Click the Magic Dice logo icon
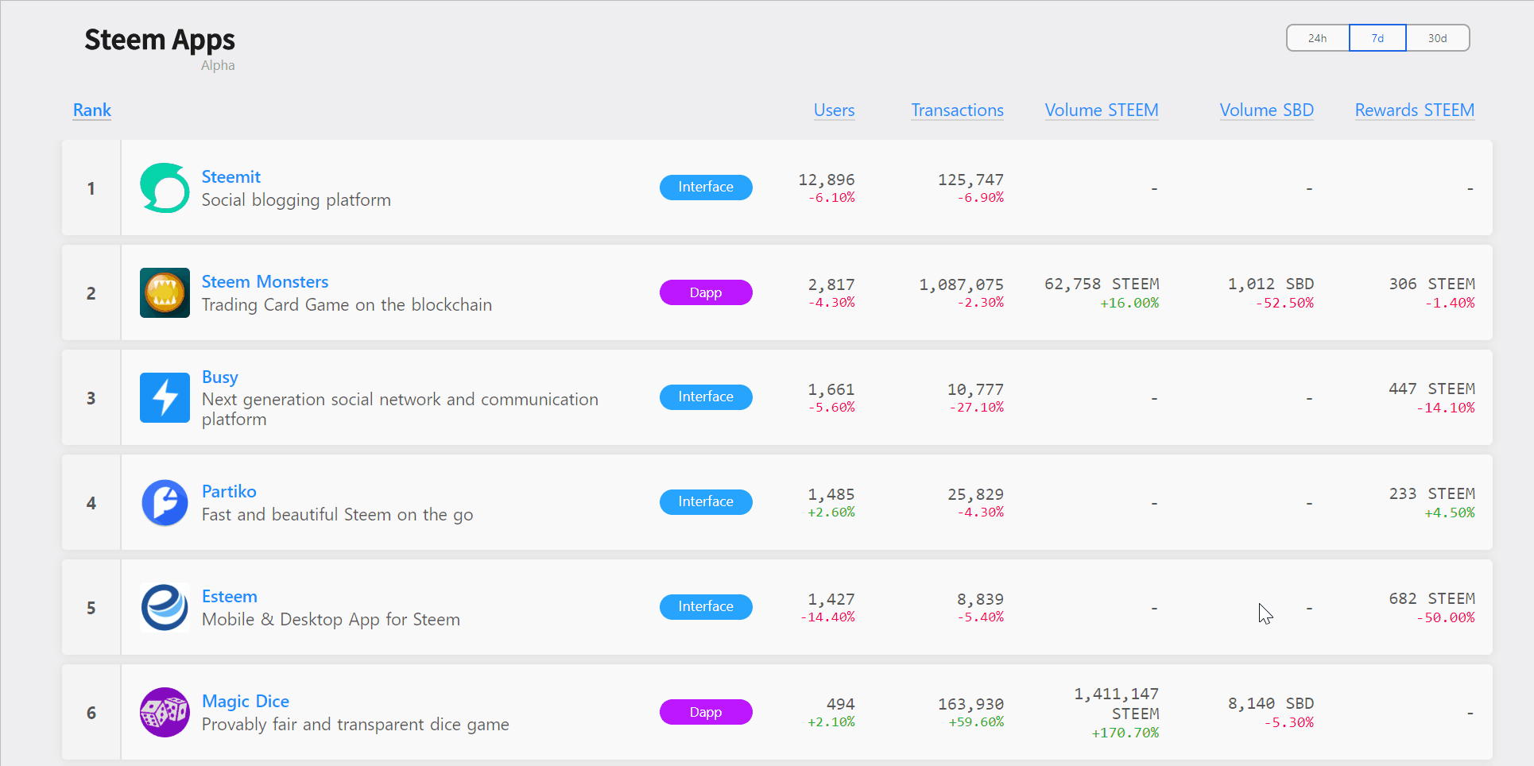 coord(165,712)
